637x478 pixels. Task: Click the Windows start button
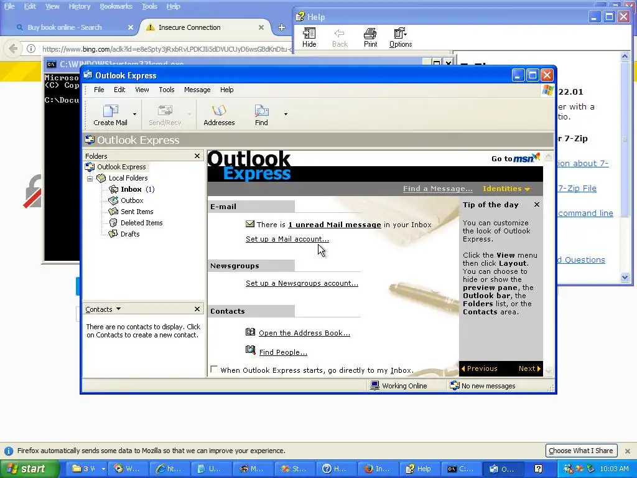click(x=29, y=469)
